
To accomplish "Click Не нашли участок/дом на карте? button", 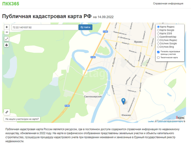I will coord(22,119).
